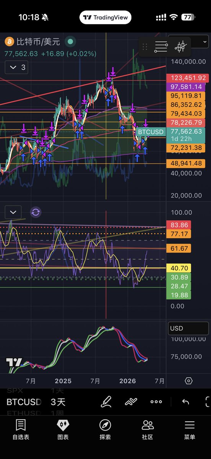211x459 pixels.
Task: Tap the purple refresh icon on indicator pane
Action: tap(36, 212)
